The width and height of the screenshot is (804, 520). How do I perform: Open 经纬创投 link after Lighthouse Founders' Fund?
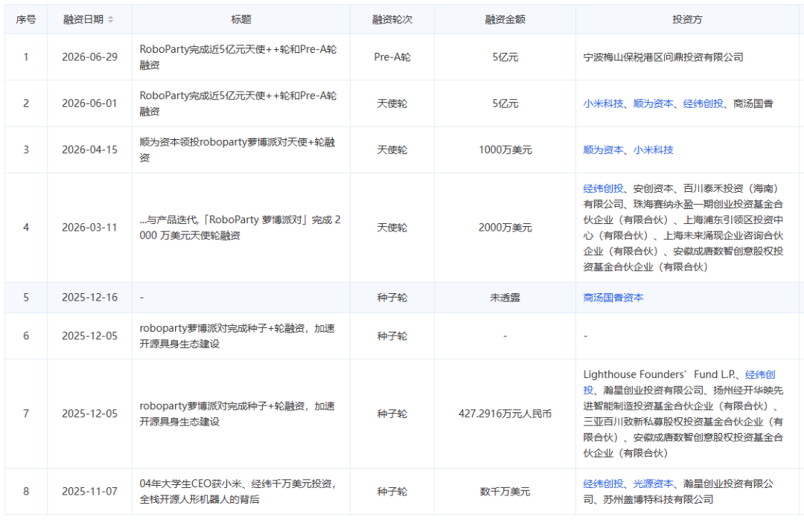760,374
